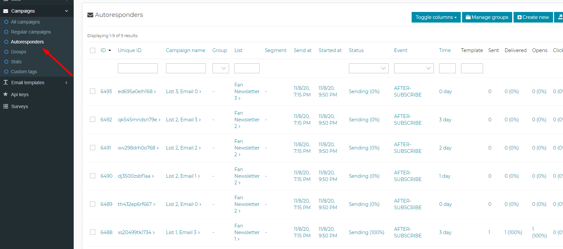
Task: Focus the Campaign name filter field
Action: click(186, 68)
